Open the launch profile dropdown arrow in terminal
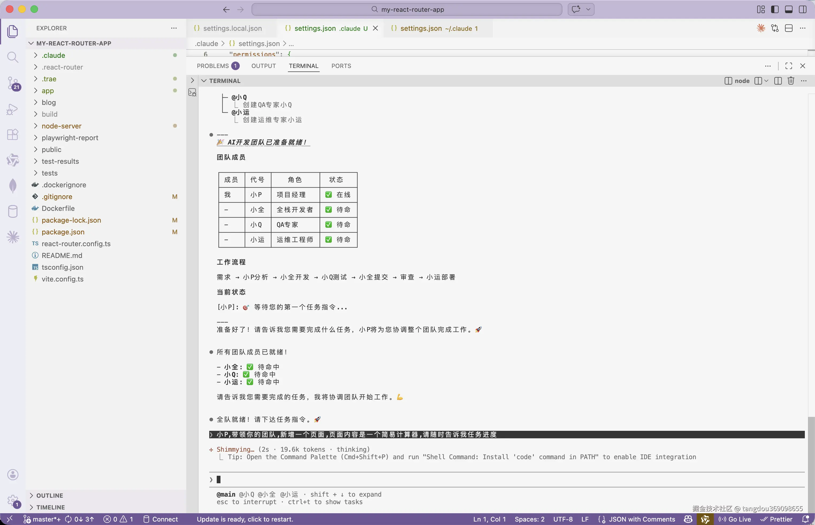 click(x=766, y=81)
